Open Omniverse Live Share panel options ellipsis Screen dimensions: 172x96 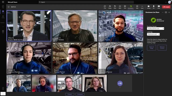163,13
